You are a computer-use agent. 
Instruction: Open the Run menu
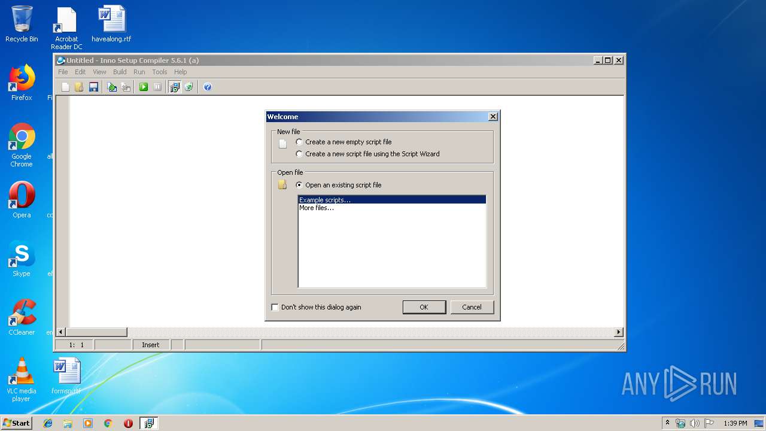tap(139, 72)
